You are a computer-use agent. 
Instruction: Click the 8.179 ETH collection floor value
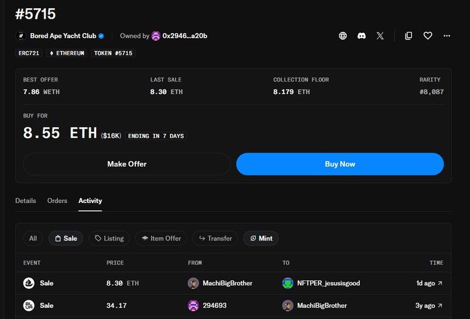[292, 92]
